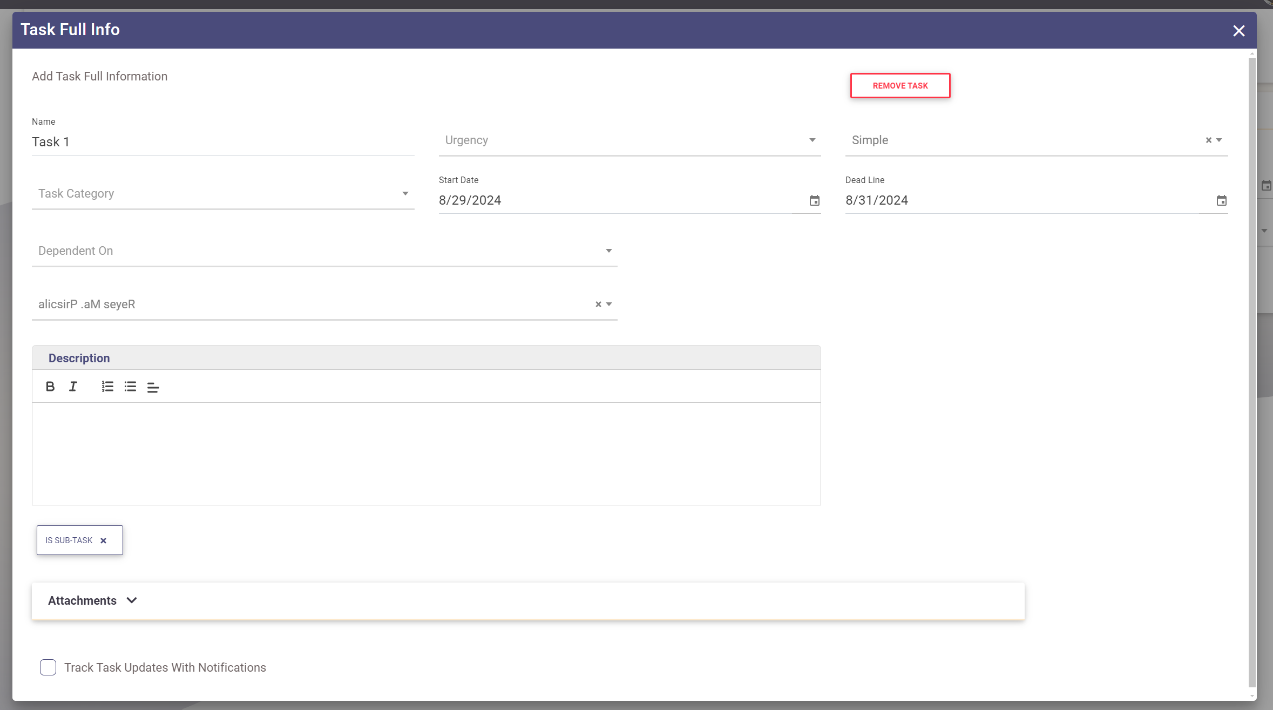Screen dimensions: 1273x710
Task: Enable Track Task Updates With Notifications
Action: [x=48, y=667]
